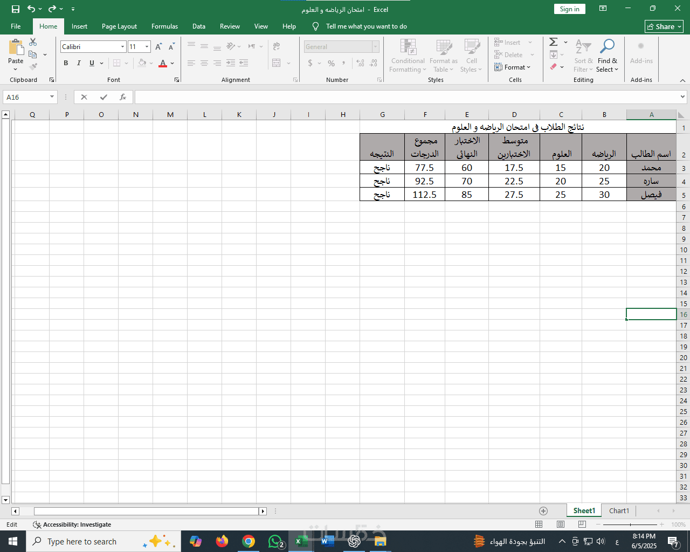Viewport: 690px width, 552px height.
Task: Open the Formulas ribbon tab
Action: [x=164, y=26]
